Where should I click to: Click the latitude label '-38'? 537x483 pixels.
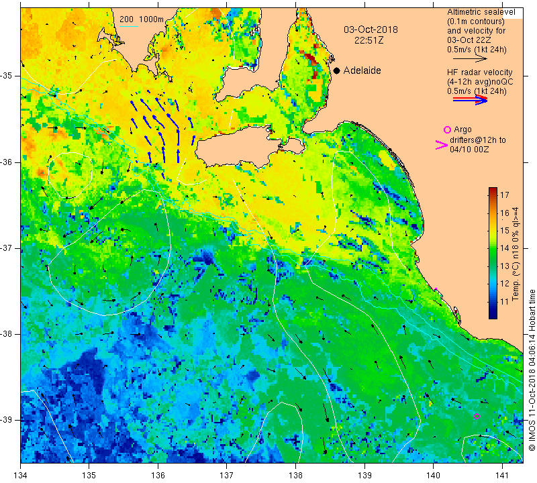(x=7, y=334)
